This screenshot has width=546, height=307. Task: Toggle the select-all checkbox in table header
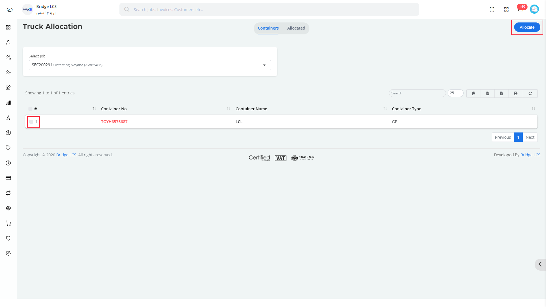tap(30, 109)
